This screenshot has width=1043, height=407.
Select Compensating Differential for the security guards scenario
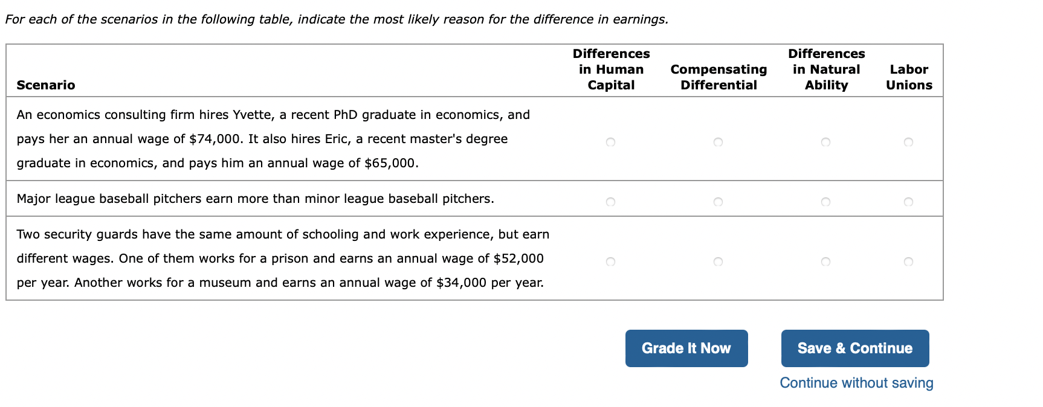pyautogui.click(x=718, y=261)
